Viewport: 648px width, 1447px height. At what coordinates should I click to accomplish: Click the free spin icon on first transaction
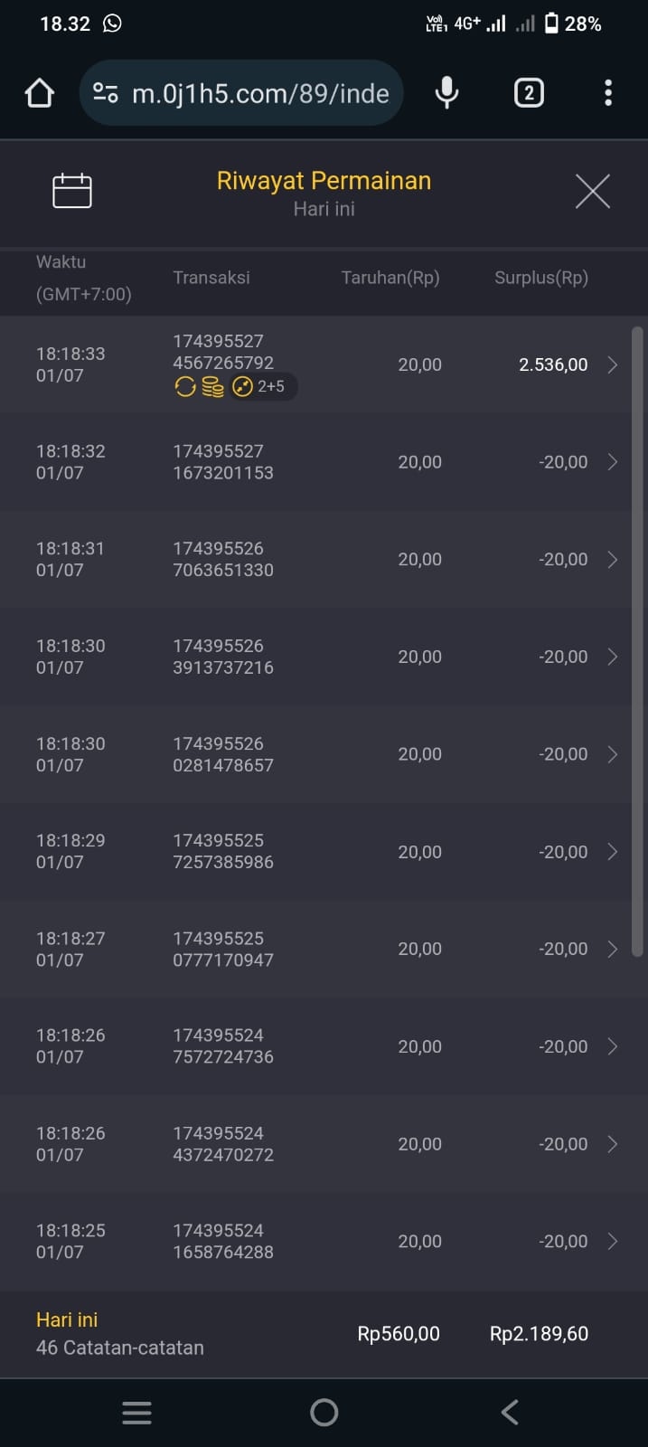tap(185, 387)
